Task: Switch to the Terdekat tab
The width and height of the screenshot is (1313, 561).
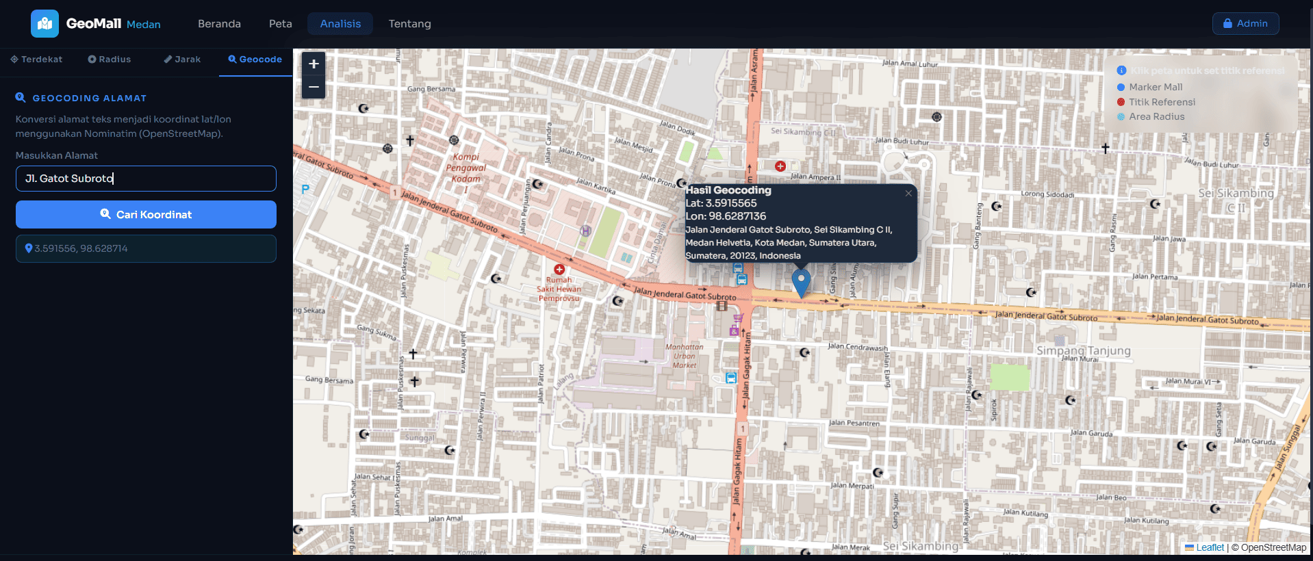Action: coord(36,60)
